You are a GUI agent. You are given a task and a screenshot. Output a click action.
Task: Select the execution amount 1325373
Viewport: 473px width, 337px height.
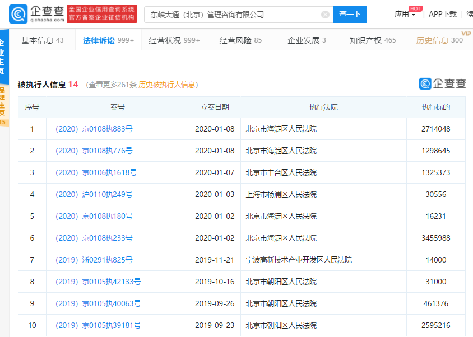coord(436,172)
